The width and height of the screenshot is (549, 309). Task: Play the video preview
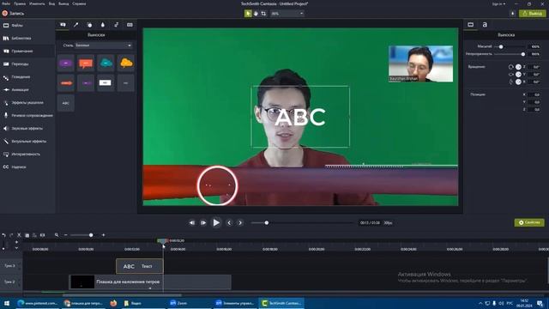click(216, 223)
